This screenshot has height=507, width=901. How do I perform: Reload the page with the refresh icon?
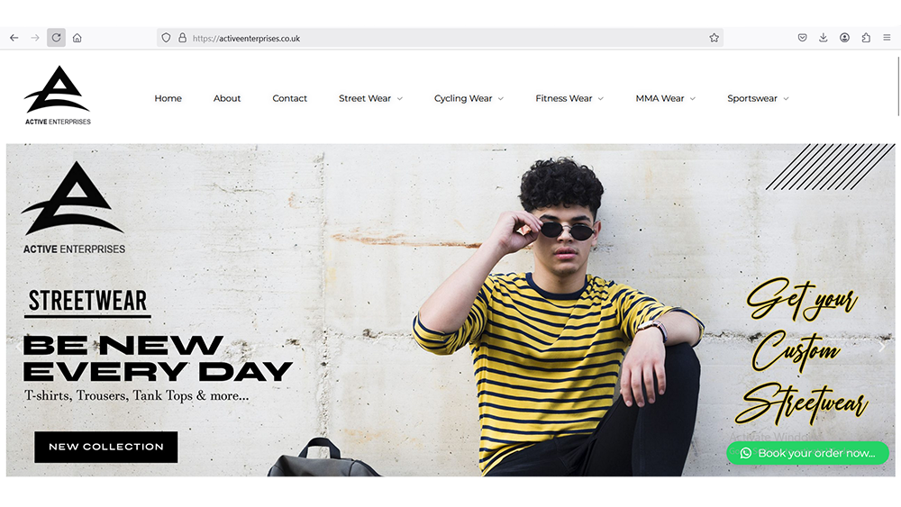56,38
